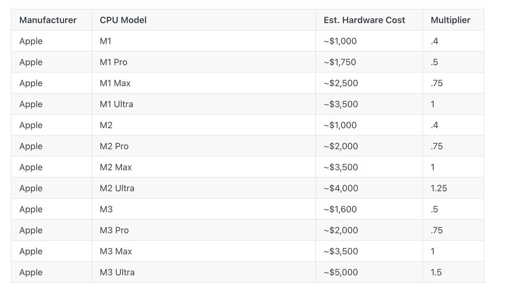Click the ~$5,000 hardware cost cell
Image resolution: width=507 pixels, height=283 pixels.
pos(341,272)
